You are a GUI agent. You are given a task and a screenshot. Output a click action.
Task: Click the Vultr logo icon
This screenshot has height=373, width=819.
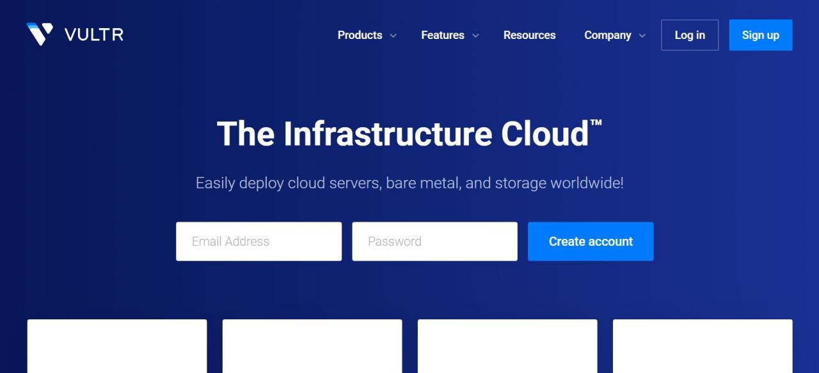(40, 34)
